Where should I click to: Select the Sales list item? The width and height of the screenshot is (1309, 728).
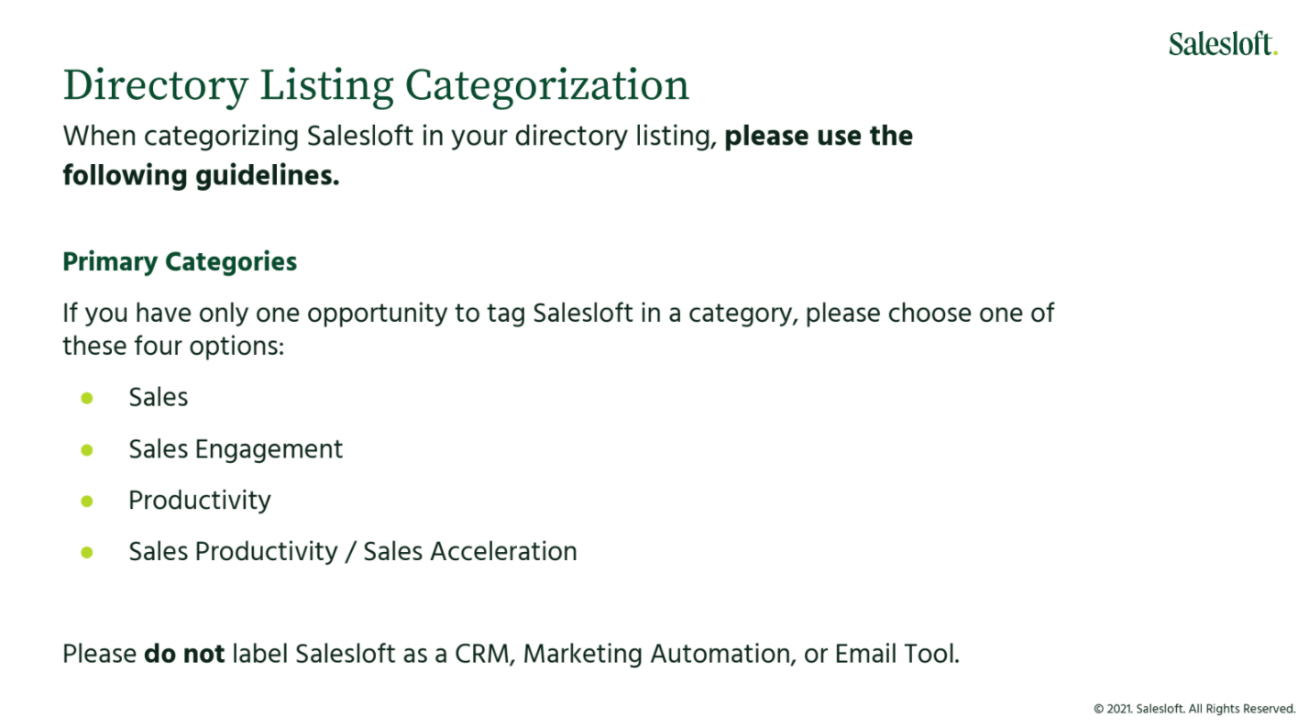(x=158, y=397)
